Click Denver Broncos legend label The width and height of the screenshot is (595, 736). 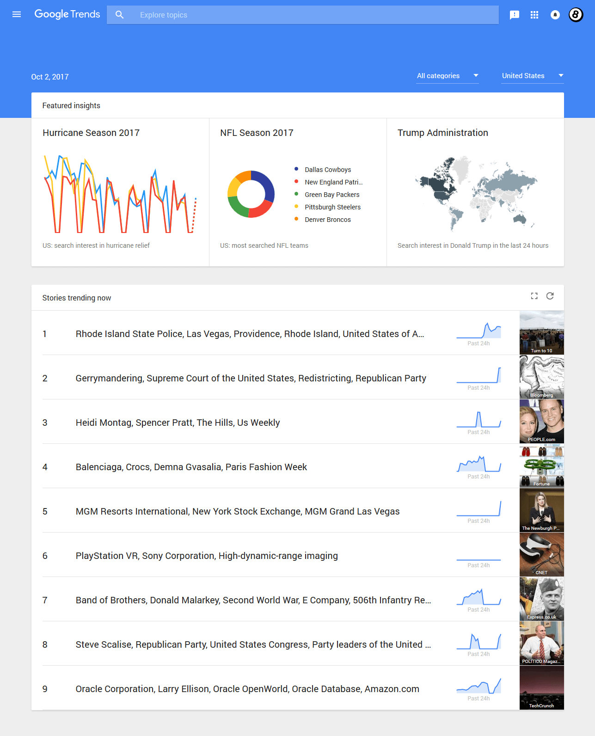[x=328, y=220]
